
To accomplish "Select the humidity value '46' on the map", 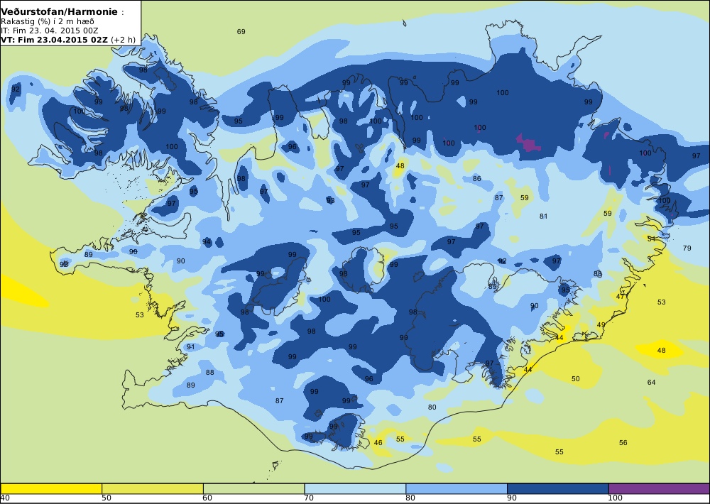I will point(378,443).
